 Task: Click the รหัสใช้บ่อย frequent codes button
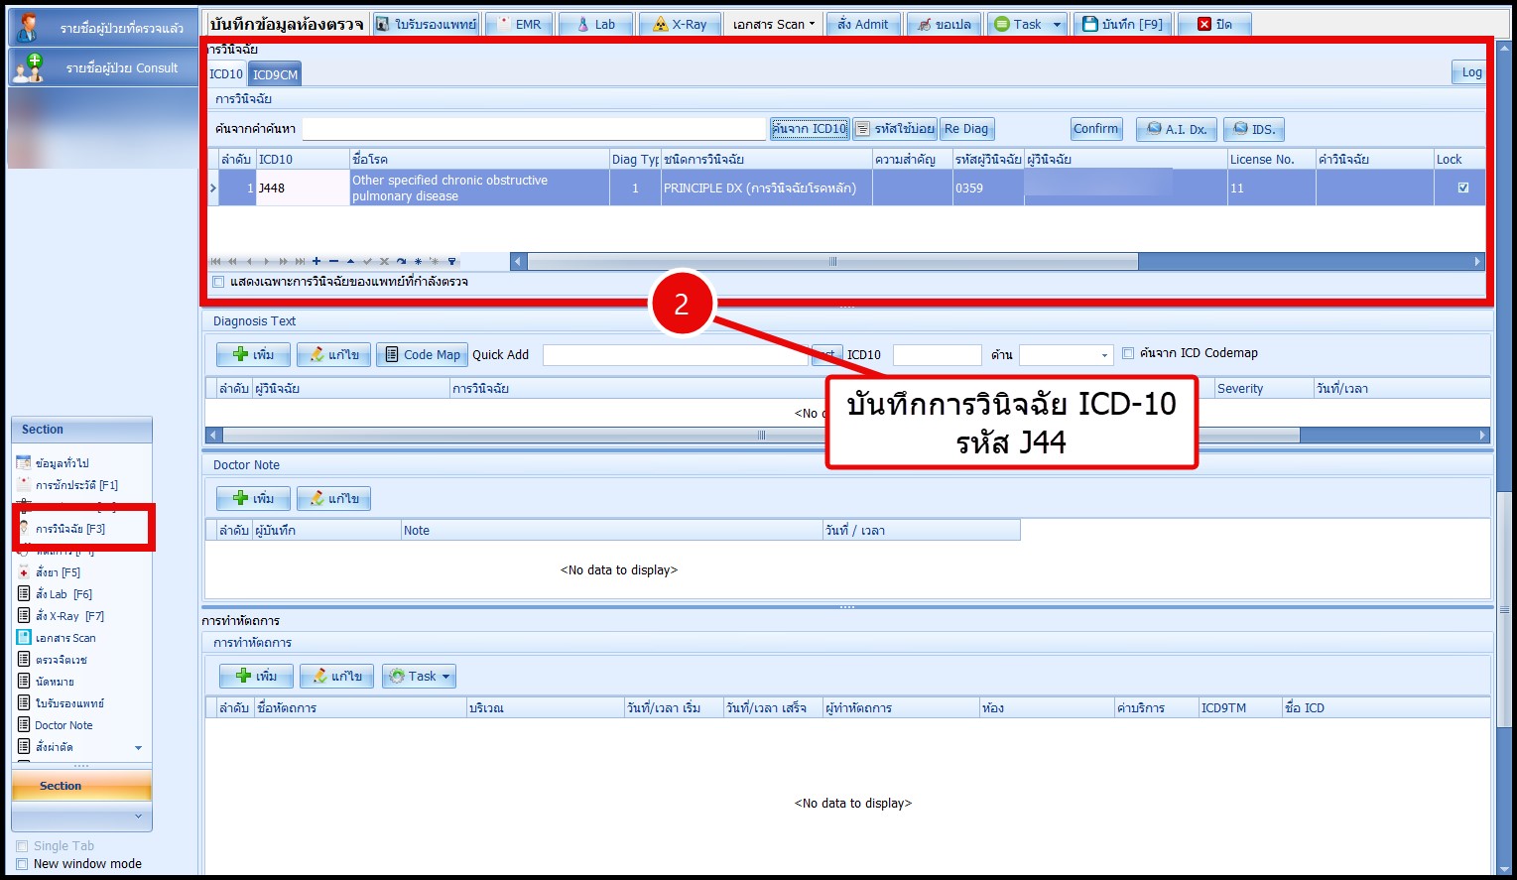pos(895,129)
